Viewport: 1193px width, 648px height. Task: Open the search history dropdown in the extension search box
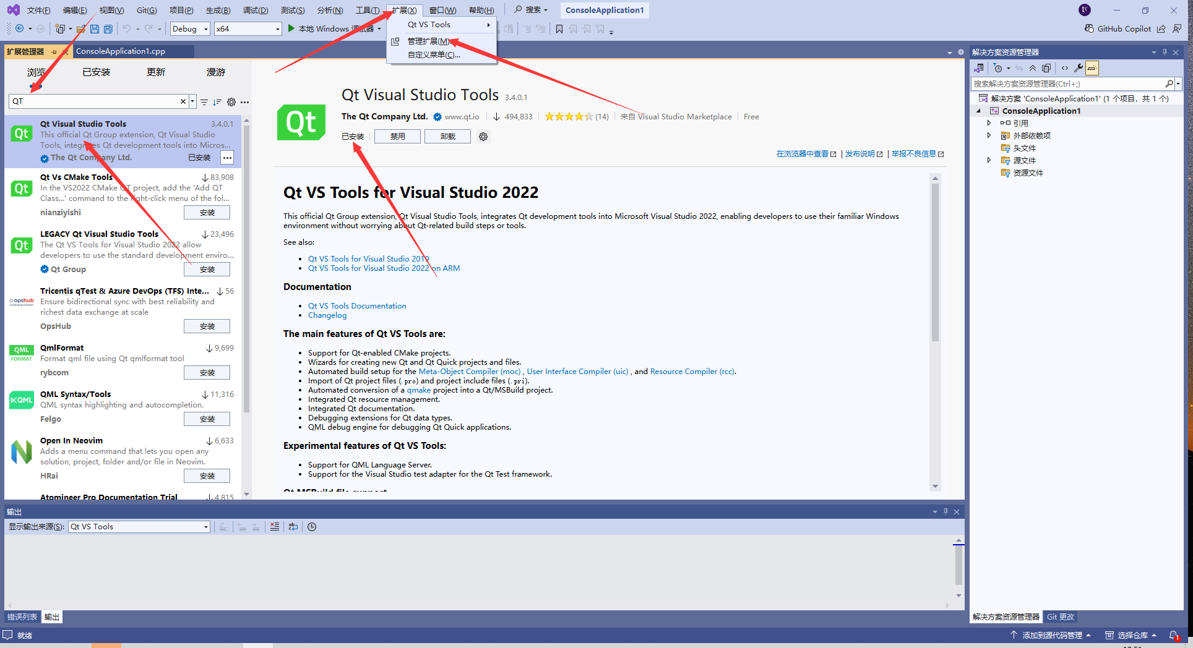click(193, 101)
